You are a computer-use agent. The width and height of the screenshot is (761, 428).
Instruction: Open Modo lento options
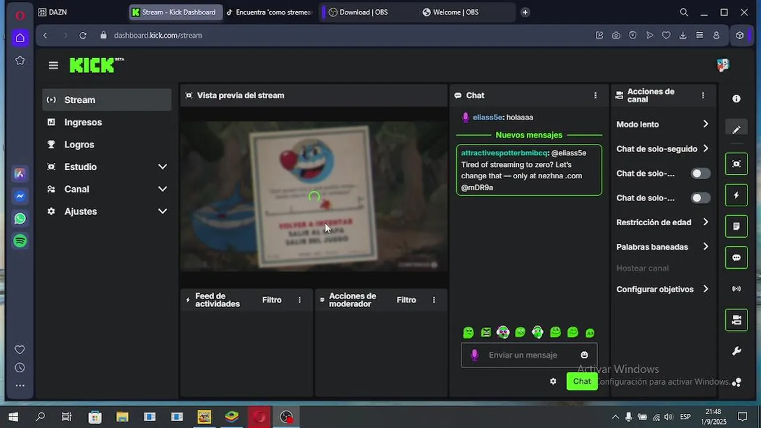[662, 124]
